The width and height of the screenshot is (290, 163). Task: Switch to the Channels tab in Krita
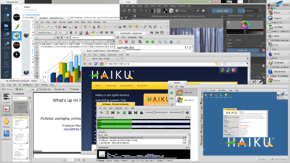point(238,40)
